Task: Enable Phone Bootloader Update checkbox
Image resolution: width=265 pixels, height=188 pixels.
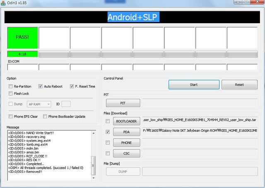Action: pyautogui.click(x=45, y=117)
